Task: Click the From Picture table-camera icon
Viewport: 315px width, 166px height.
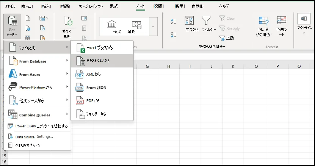Action: click(42, 18)
